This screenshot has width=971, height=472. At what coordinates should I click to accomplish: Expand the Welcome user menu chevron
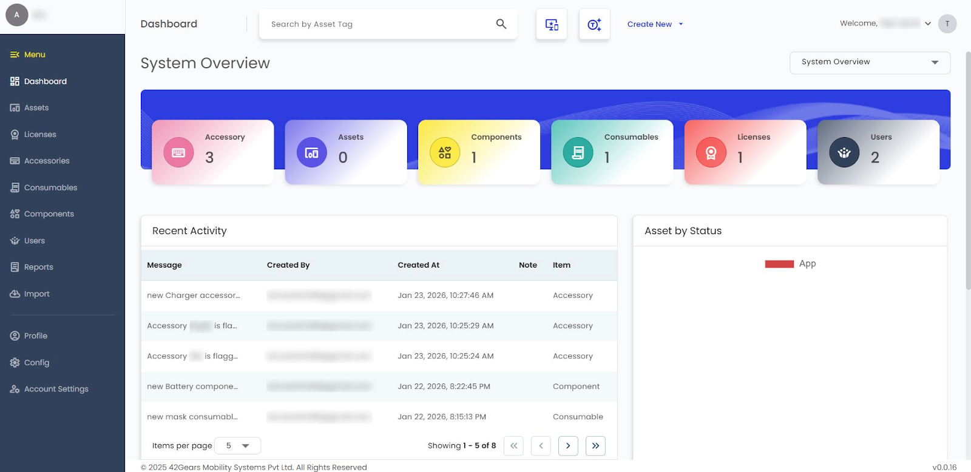click(927, 24)
